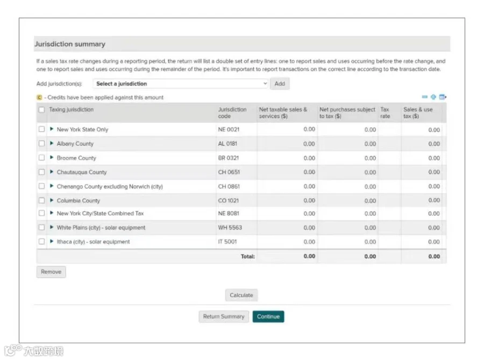
Task: Click jurisdiction code CH 0861
Action: tap(229, 187)
